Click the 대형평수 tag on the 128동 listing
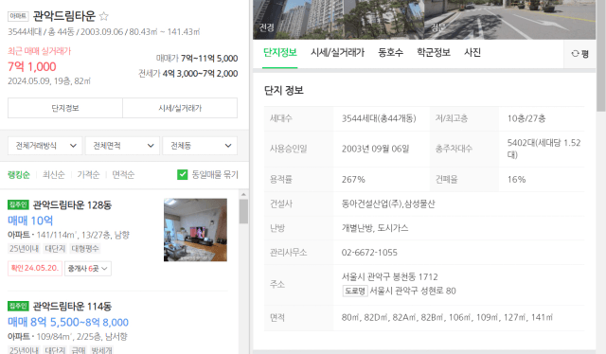The height and width of the screenshot is (354, 606). 85,249
